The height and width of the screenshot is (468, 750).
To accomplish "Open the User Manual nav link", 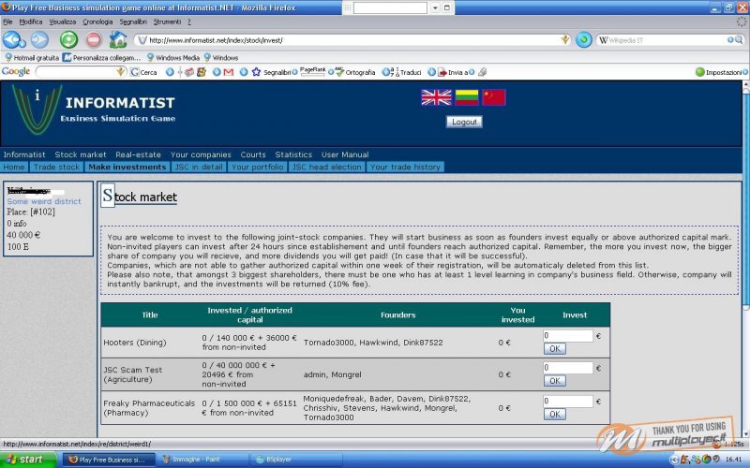I will [x=345, y=154].
